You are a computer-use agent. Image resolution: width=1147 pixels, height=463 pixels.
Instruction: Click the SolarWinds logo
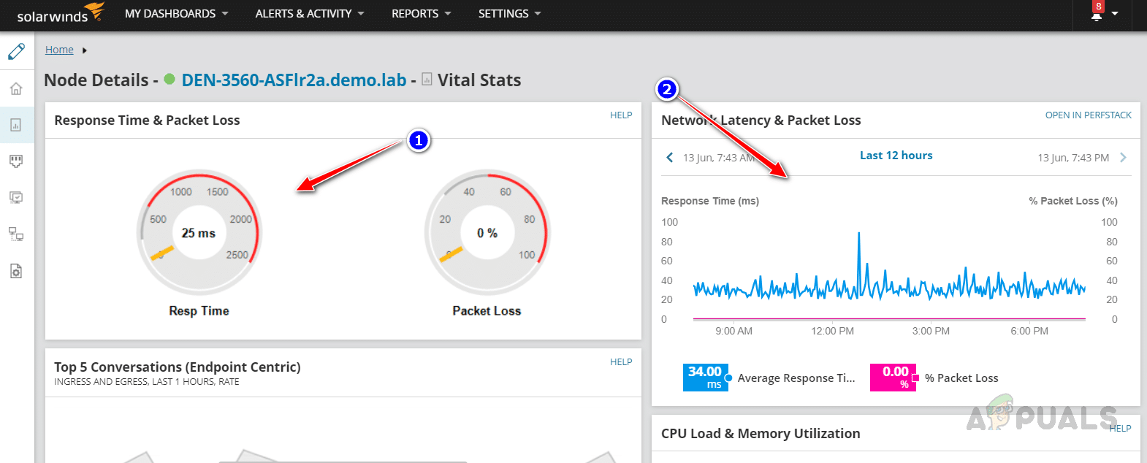(60, 14)
